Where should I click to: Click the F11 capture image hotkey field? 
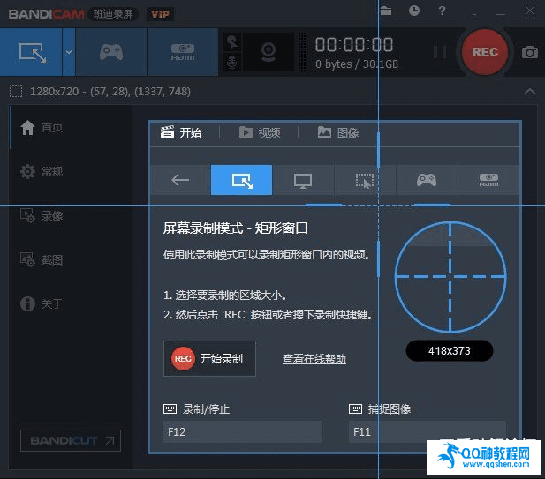[x=428, y=431]
